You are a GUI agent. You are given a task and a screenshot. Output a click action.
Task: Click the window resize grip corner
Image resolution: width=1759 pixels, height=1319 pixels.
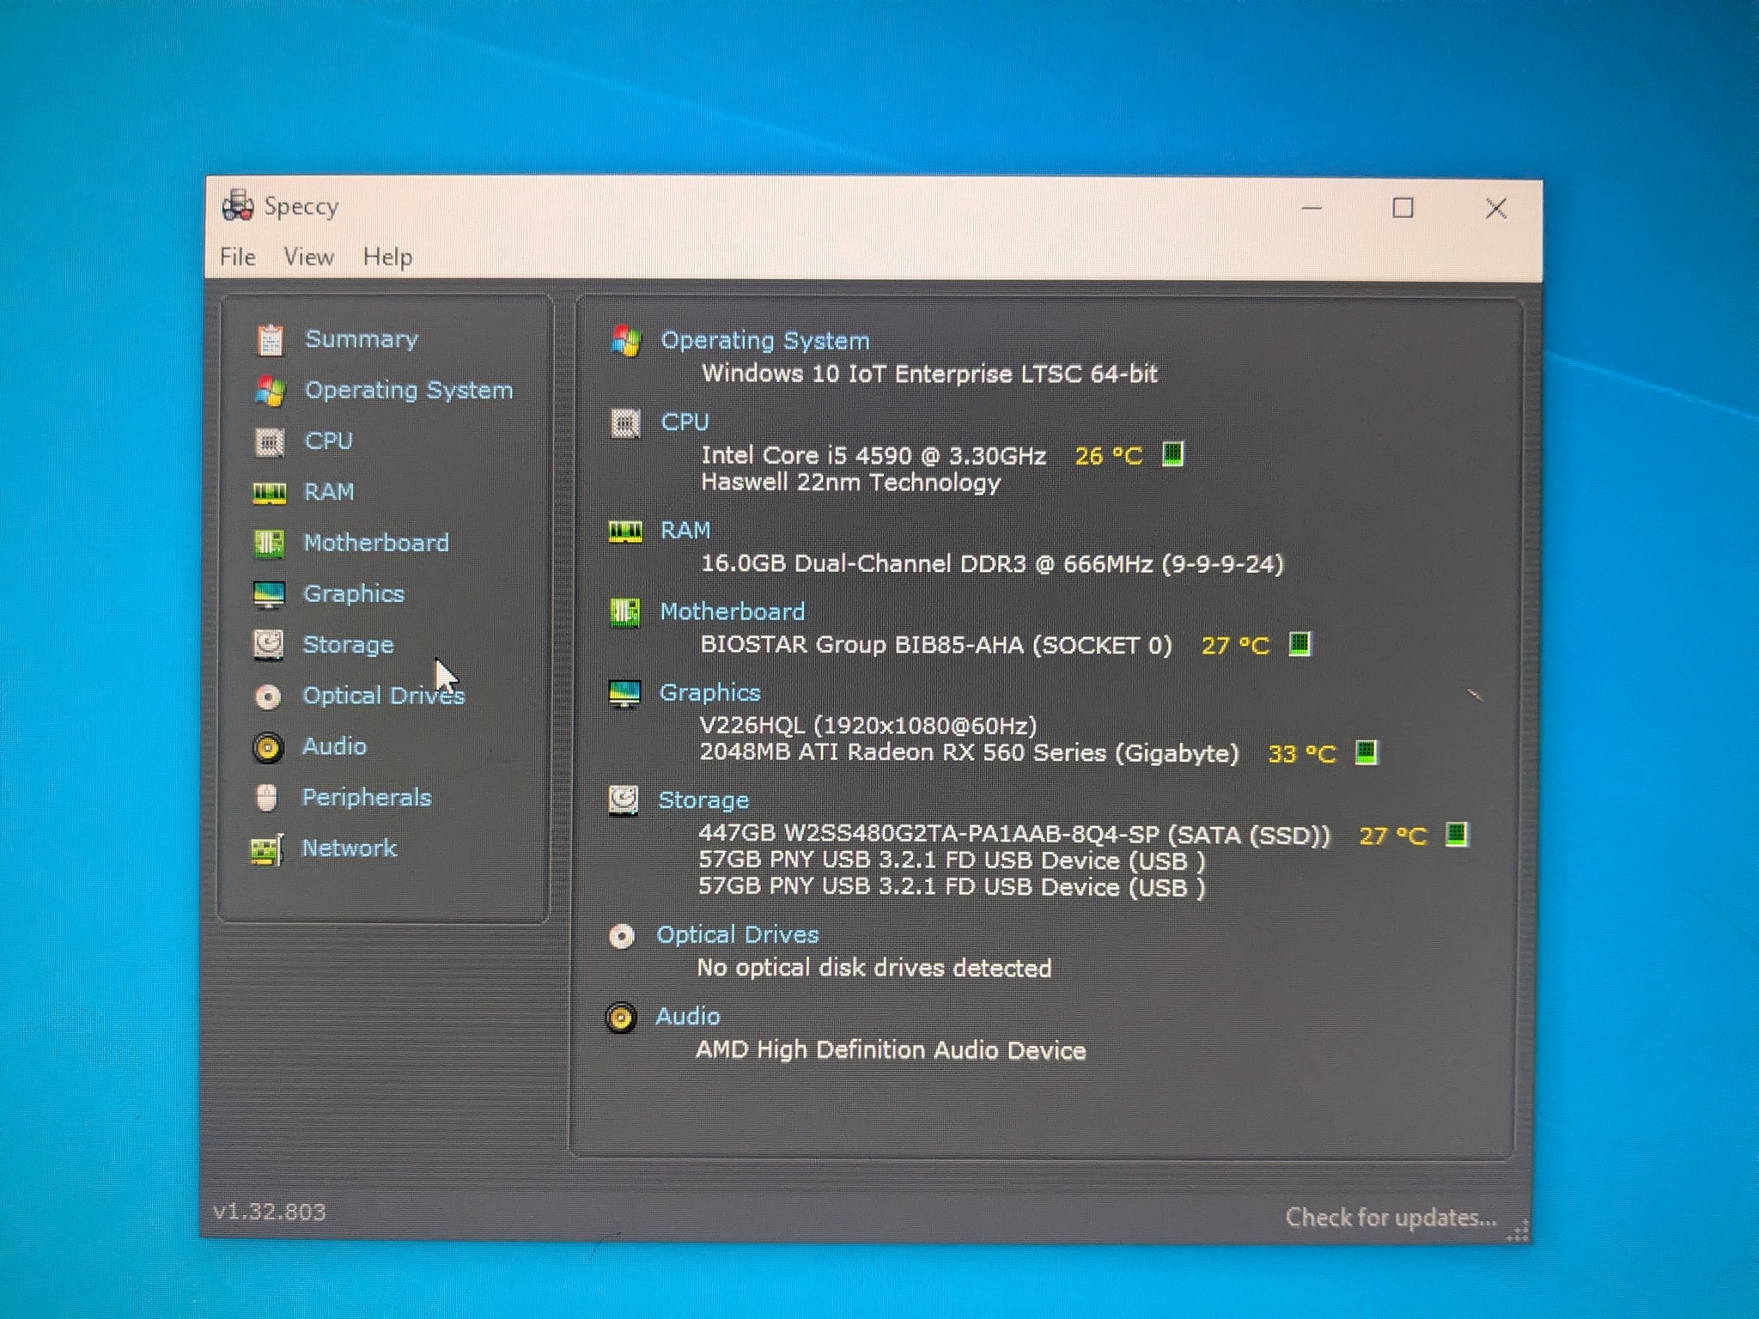pos(1517,1231)
